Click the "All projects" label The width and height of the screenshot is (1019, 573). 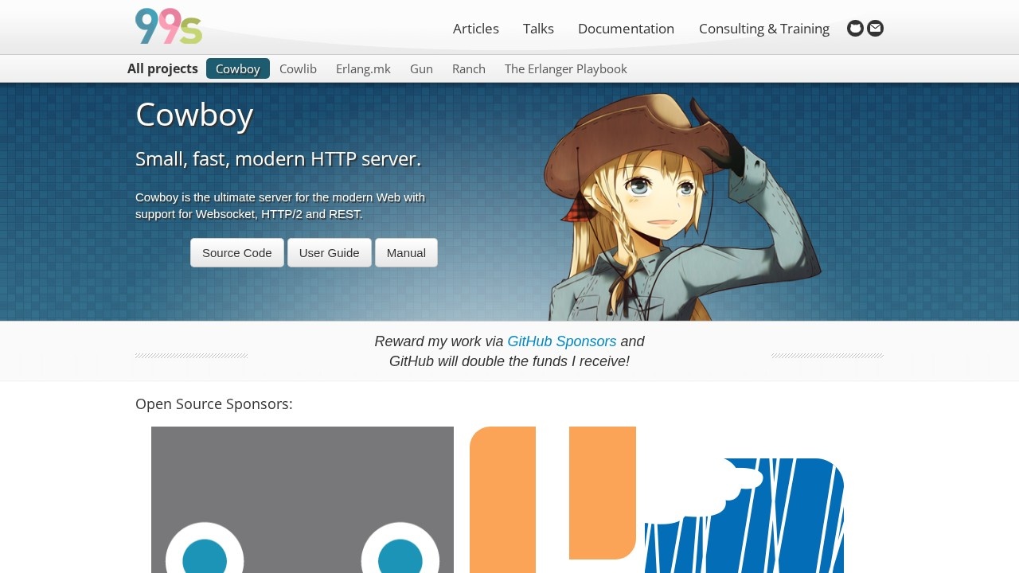click(x=162, y=68)
